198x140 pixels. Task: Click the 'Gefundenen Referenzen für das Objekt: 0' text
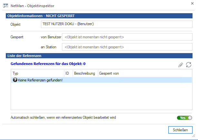(48, 64)
